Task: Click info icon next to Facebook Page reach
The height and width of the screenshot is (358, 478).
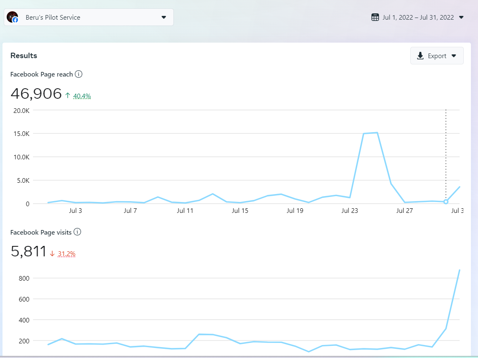Action: click(x=79, y=74)
